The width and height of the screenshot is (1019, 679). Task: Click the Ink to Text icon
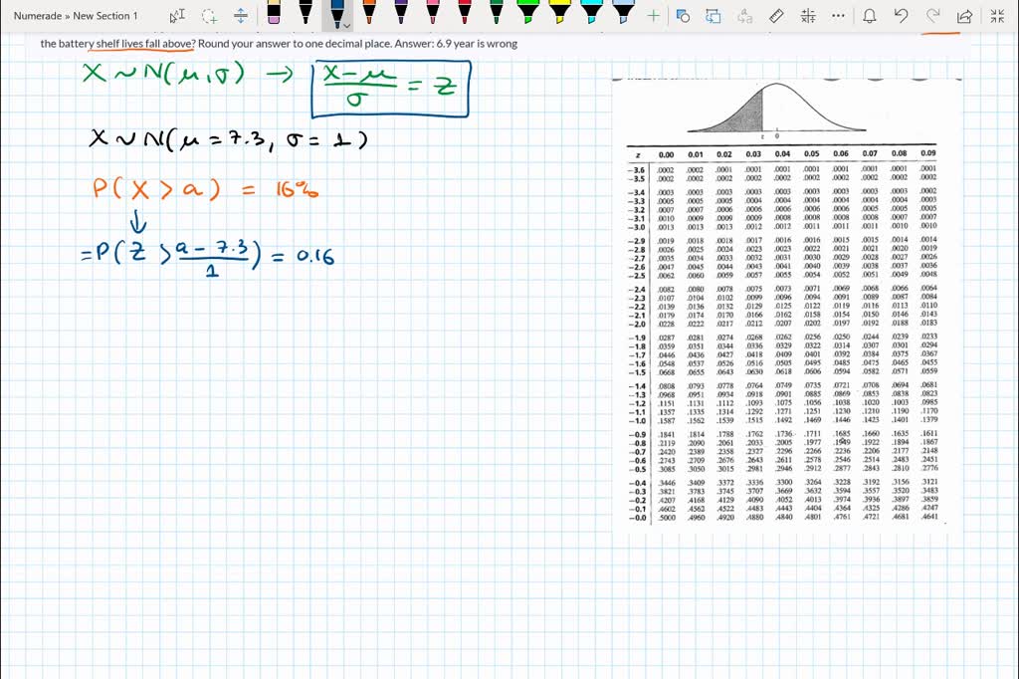(744, 16)
